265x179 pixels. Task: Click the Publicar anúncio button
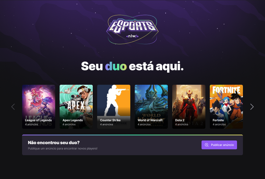[219, 145]
